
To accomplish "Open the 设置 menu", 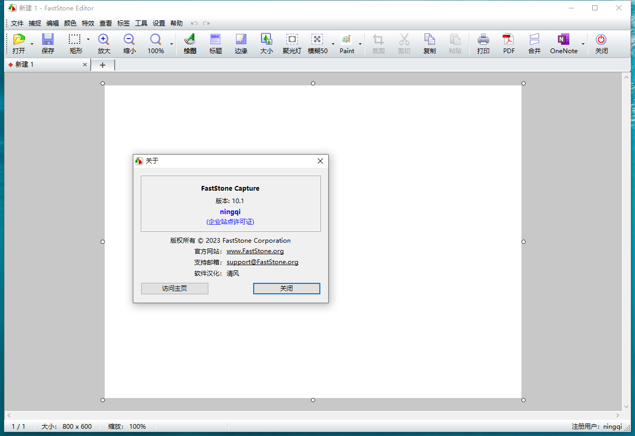I will click(x=159, y=23).
